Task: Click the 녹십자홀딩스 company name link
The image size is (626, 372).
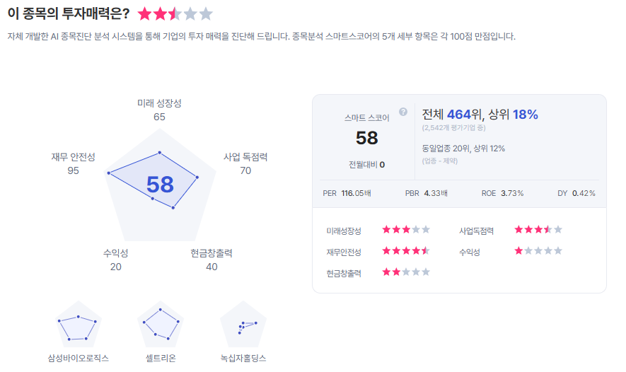Action: click(243, 358)
